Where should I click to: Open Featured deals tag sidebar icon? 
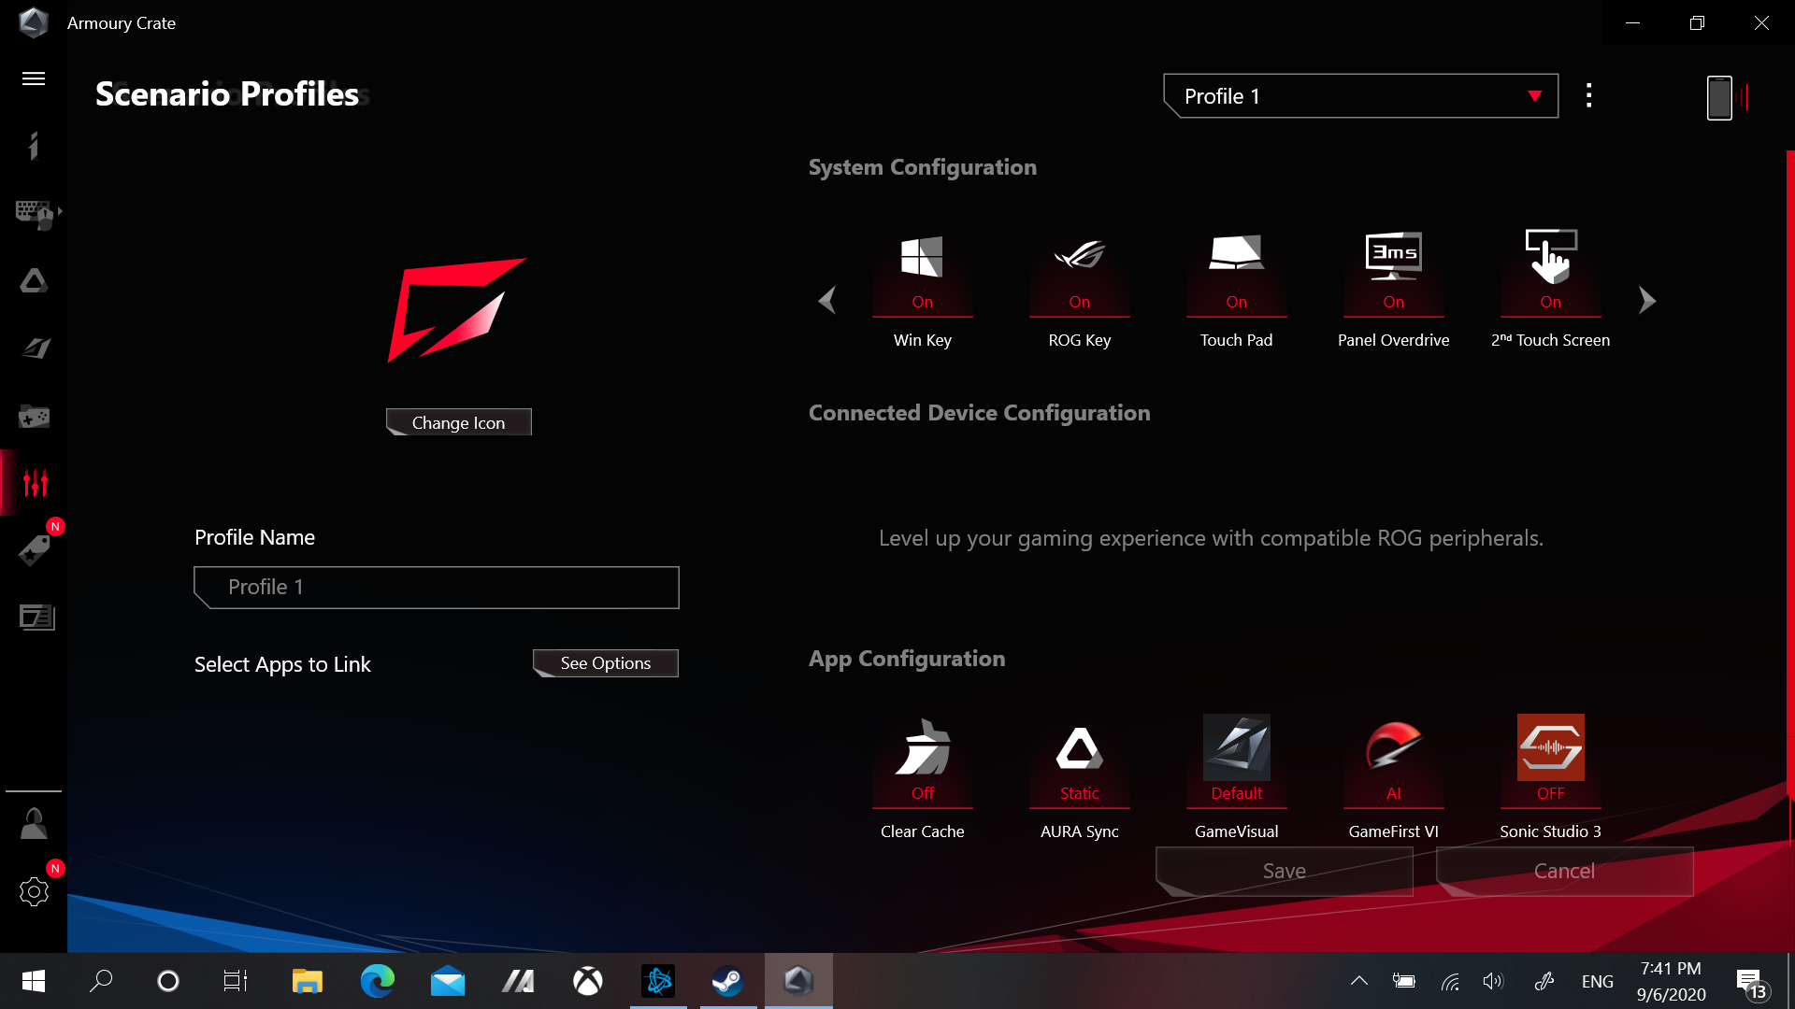[35, 550]
